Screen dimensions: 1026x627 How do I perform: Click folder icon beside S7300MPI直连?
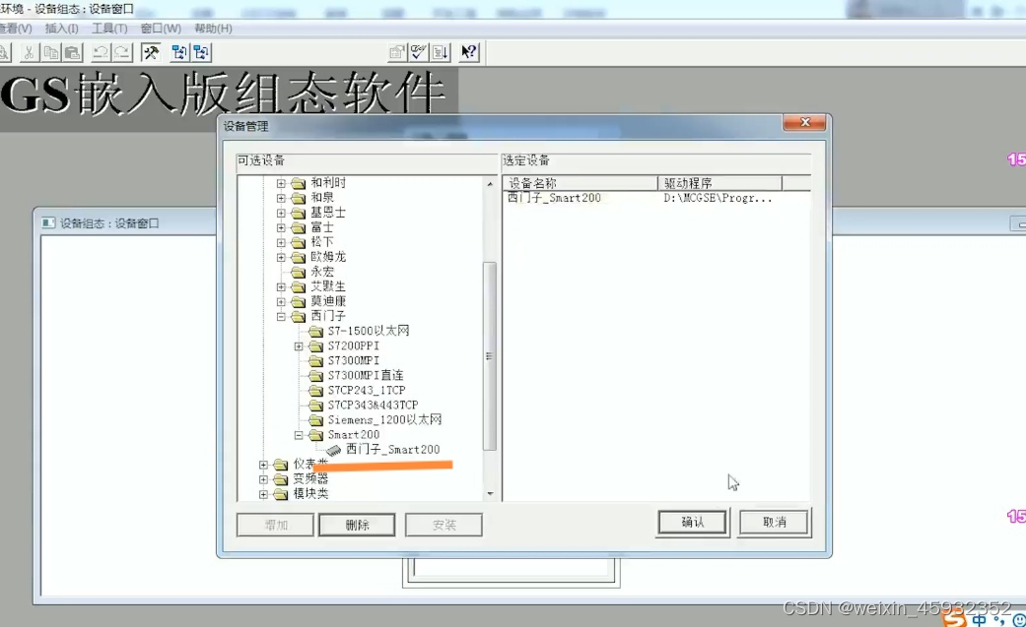coord(316,376)
